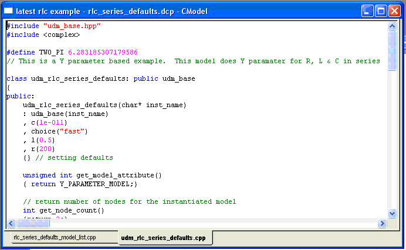406x250 pixels.
Task: Place cursor in get_node_count() declaration
Action: [63, 210]
